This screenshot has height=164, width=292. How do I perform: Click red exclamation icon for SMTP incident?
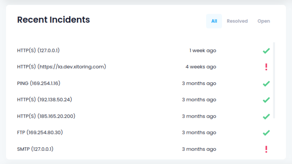[x=266, y=149]
